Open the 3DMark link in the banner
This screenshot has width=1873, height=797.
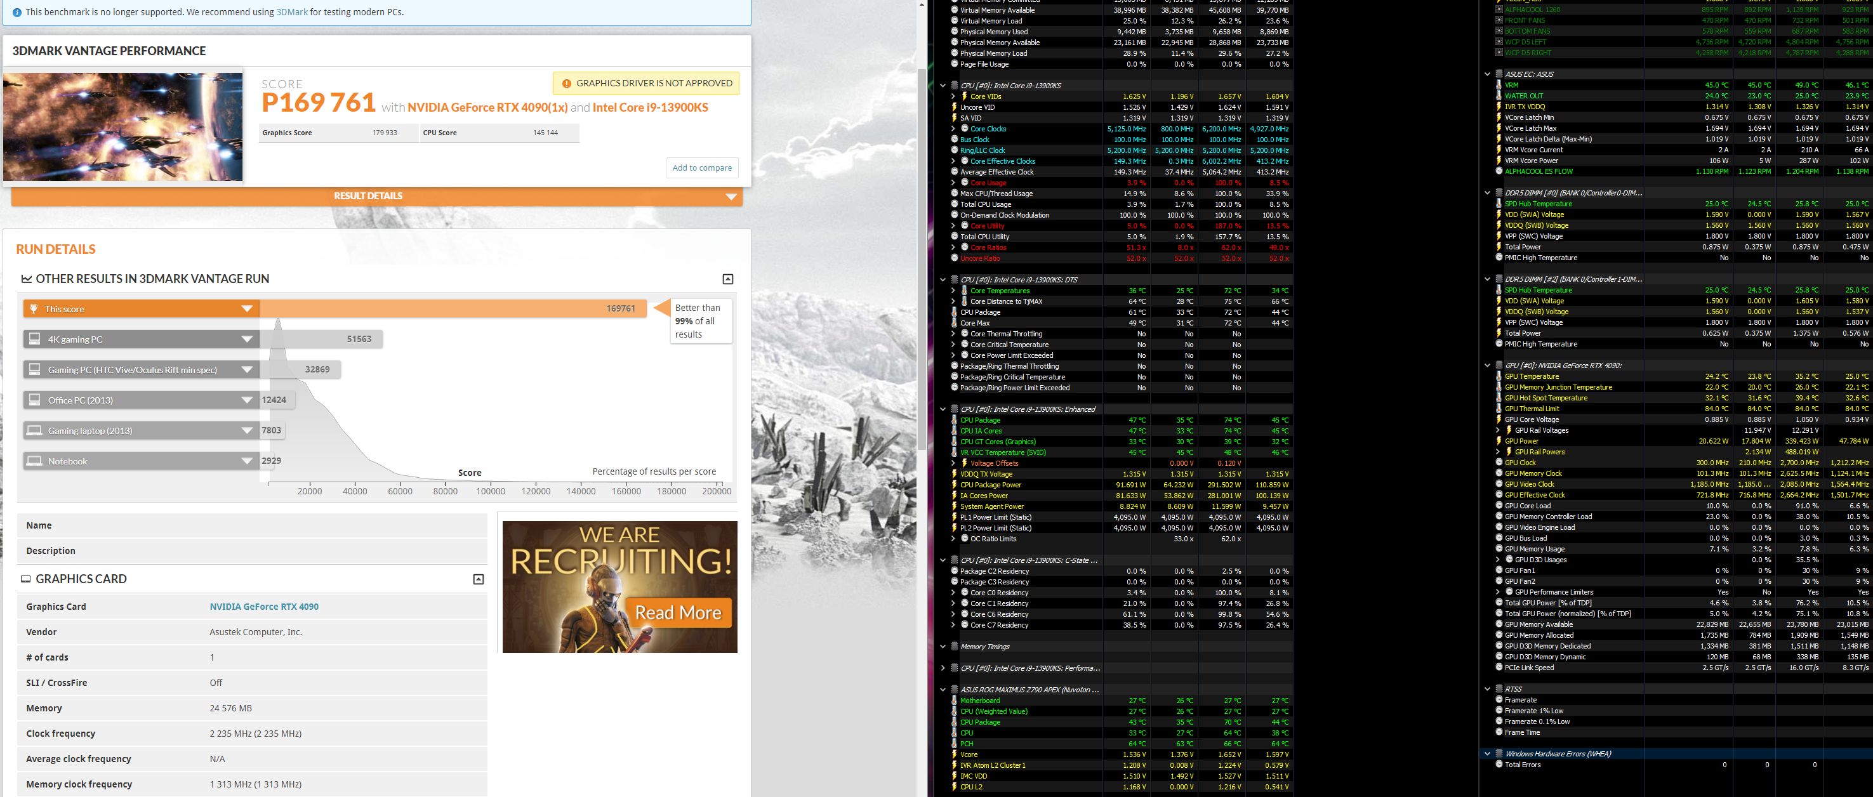pyautogui.click(x=291, y=11)
